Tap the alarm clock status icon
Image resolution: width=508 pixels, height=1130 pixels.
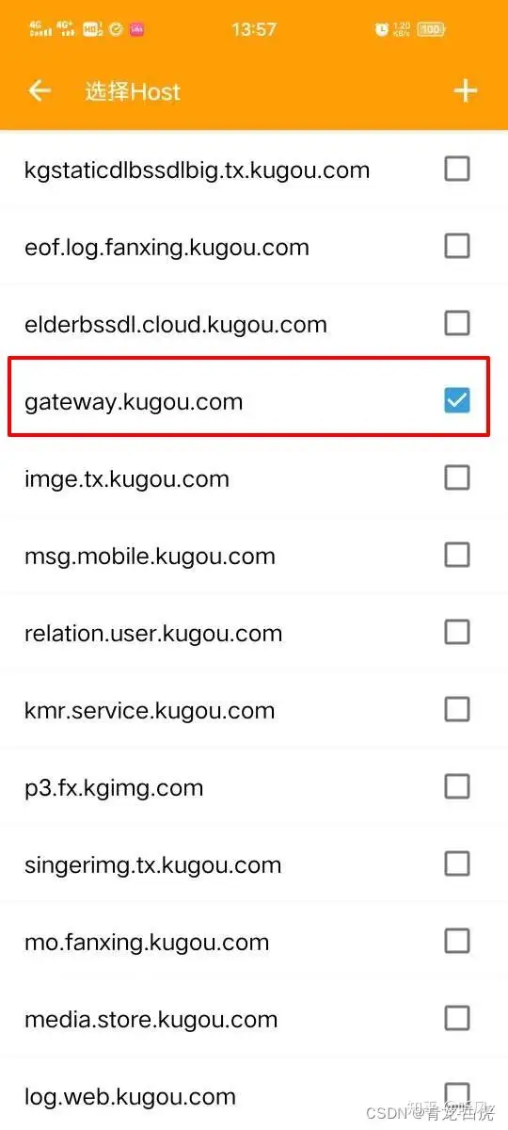click(x=381, y=29)
